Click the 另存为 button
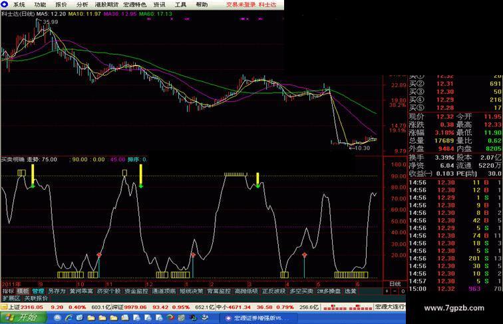This screenshot has height=324, width=503. [x=57, y=291]
